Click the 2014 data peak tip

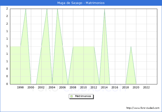coord(104,9)
